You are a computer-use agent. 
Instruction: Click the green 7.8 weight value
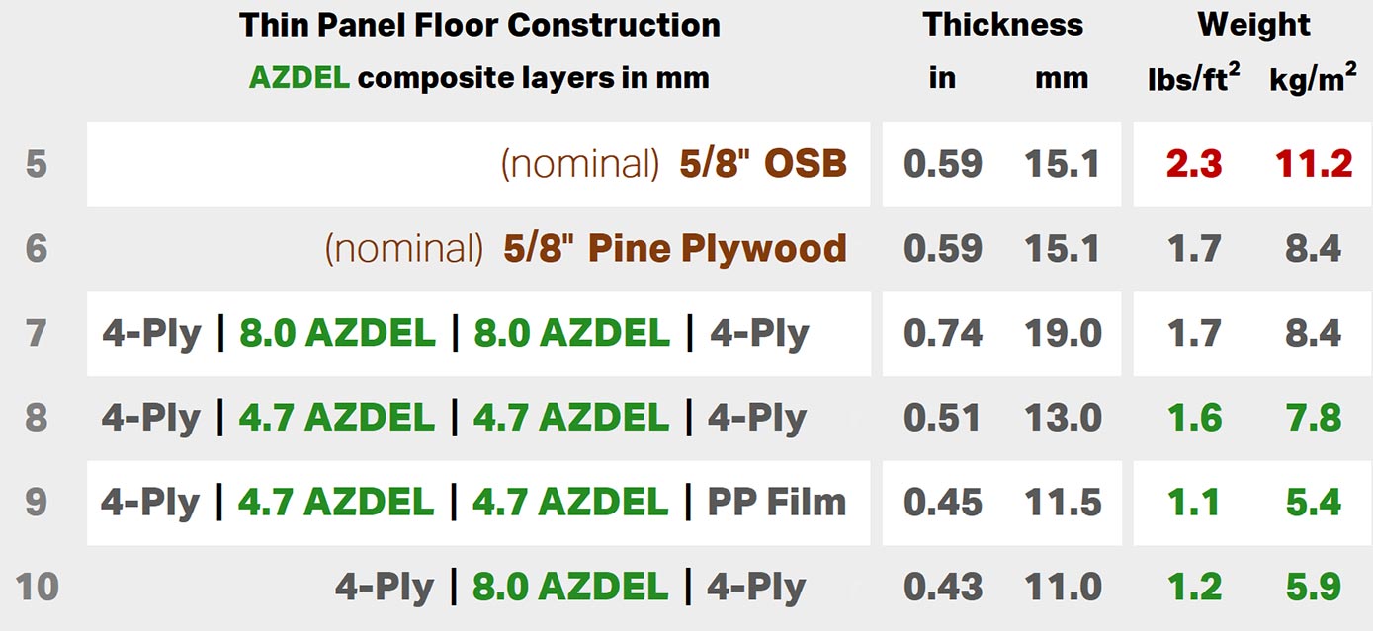(1313, 418)
